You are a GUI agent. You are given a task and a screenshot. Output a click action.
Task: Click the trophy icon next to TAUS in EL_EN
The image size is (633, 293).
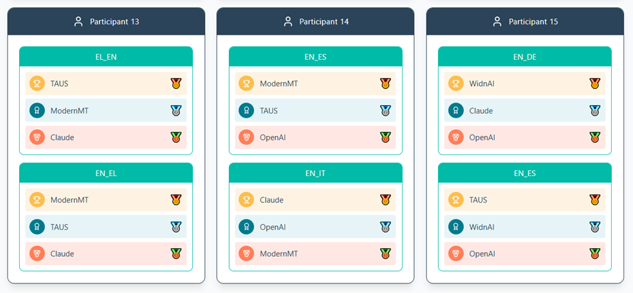37,84
